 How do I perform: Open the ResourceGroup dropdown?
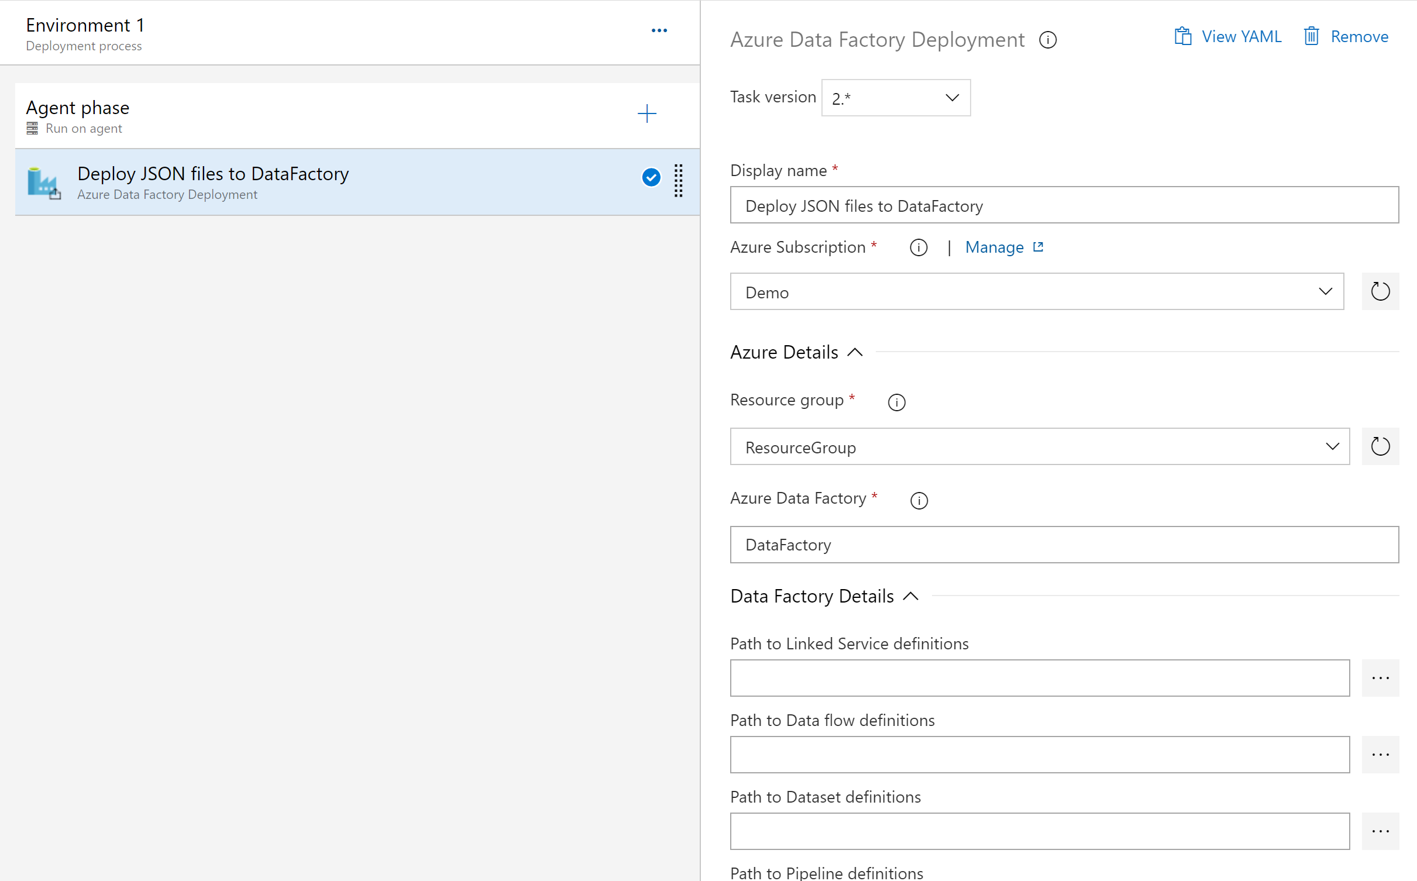pyautogui.click(x=1039, y=446)
